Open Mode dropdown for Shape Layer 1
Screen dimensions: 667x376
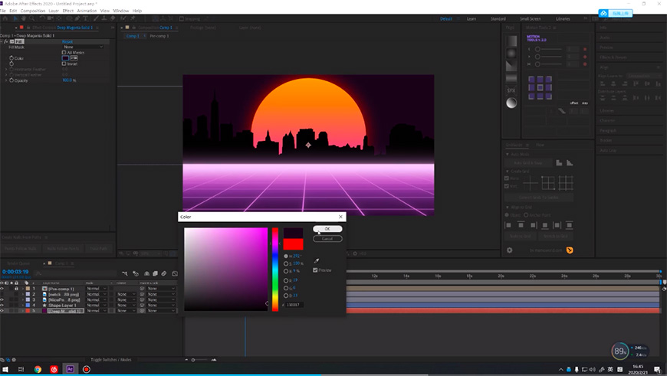[97, 305]
